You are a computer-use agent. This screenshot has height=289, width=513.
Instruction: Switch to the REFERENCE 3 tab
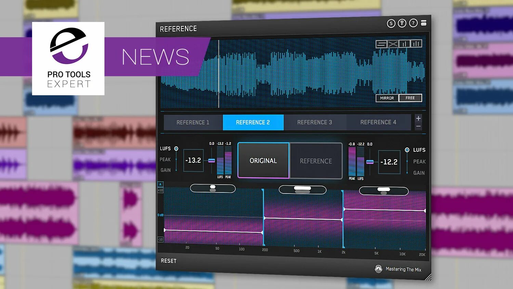click(315, 122)
